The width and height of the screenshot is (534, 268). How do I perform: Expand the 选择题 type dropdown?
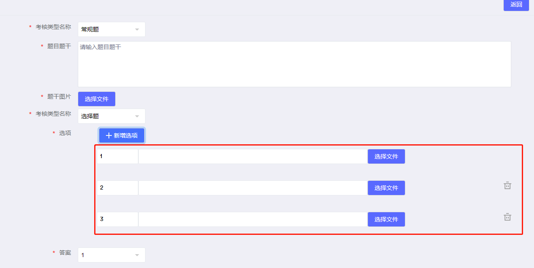pos(111,116)
